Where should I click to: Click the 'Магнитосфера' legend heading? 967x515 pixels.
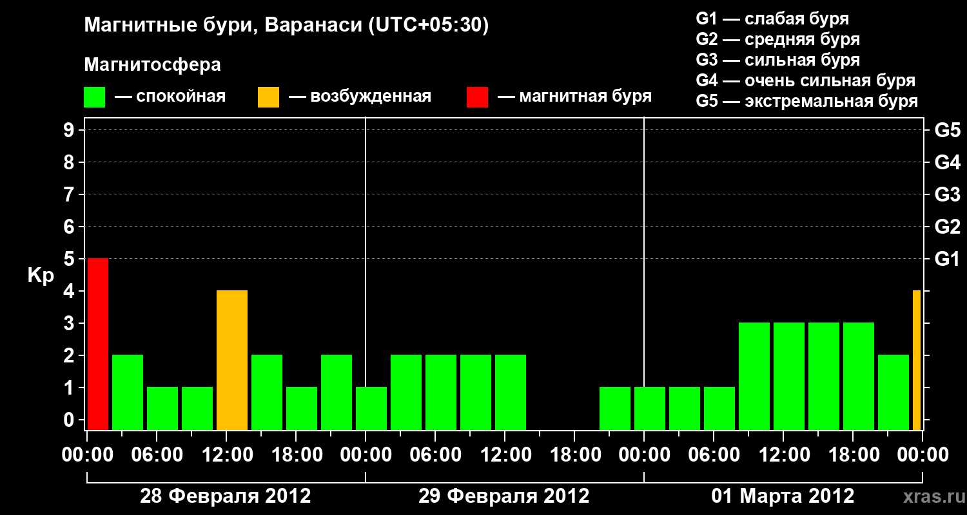[x=152, y=65]
